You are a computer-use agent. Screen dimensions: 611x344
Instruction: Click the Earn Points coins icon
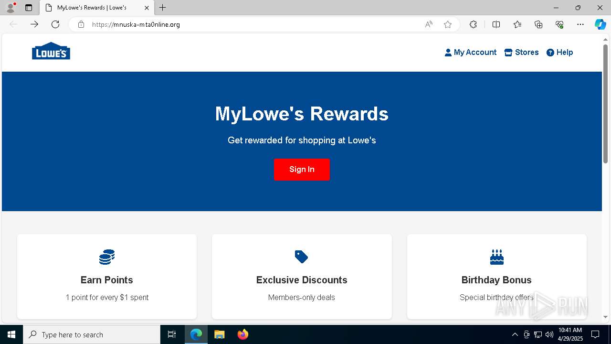pyautogui.click(x=107, y=257)
